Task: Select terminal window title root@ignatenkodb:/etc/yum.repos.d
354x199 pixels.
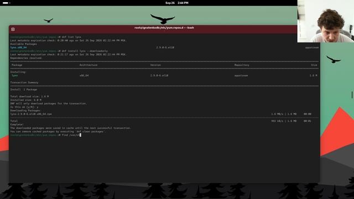Action: click(164, 28)
